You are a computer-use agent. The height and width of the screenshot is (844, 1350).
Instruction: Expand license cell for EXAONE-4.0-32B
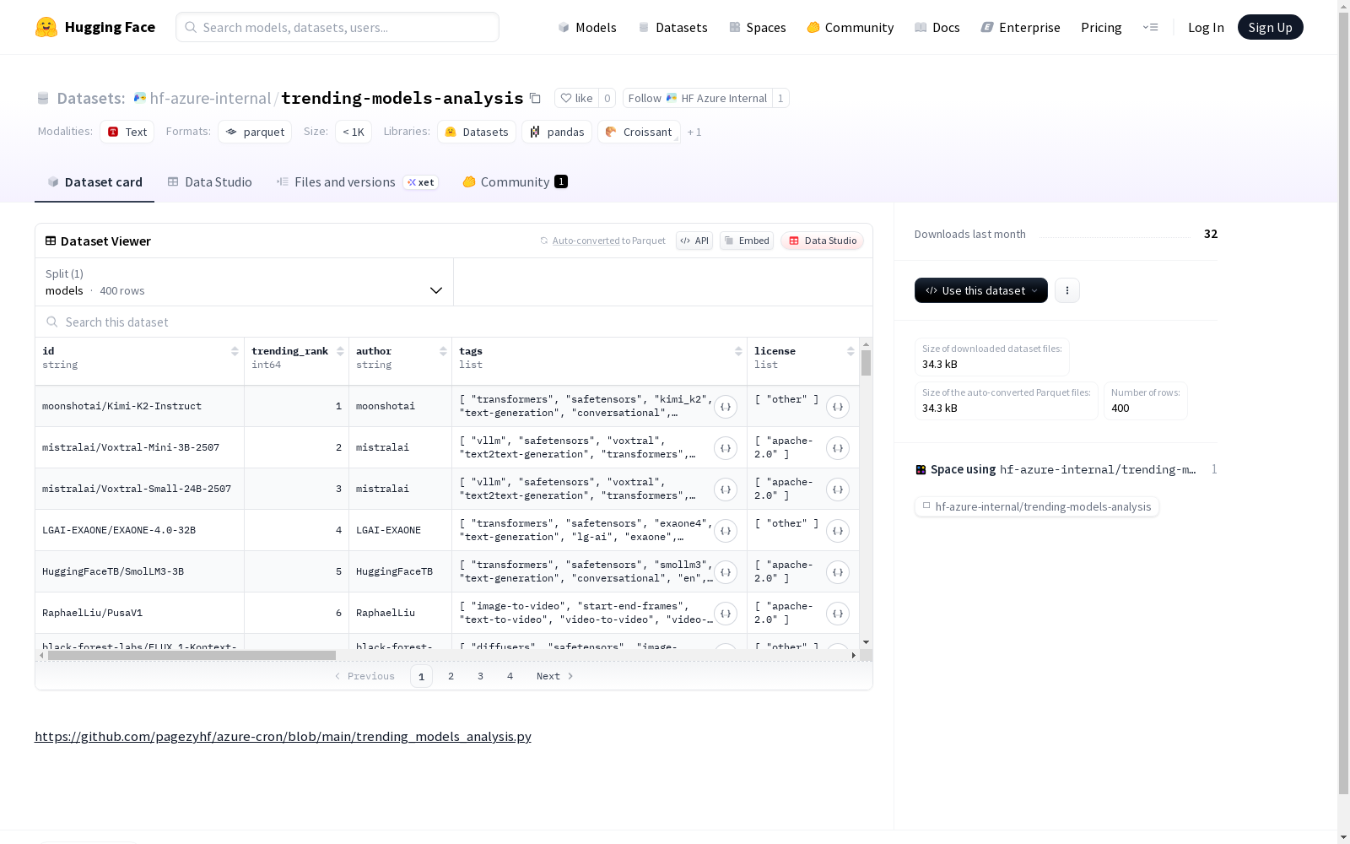(838, 531)
